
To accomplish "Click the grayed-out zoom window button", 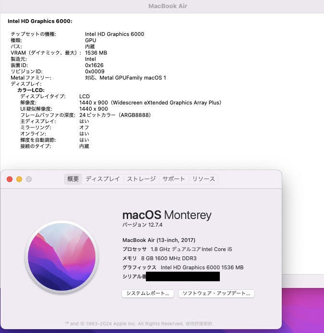I will pyautogui.click(x=29, y=179).
